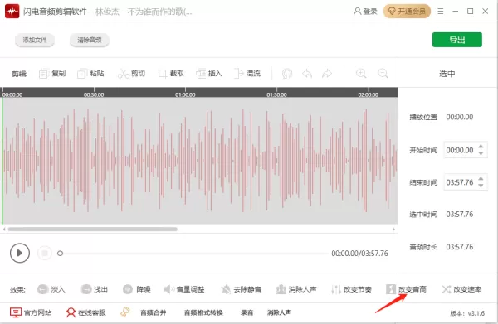Choose the Crop (截取) tool icon

(163, 74)
